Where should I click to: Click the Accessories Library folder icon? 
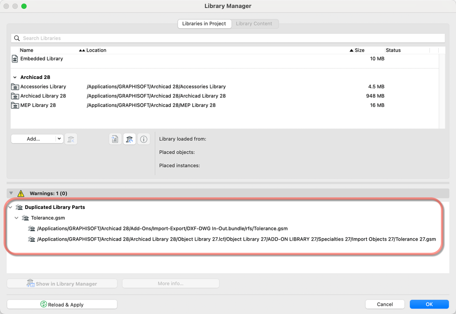15,87
